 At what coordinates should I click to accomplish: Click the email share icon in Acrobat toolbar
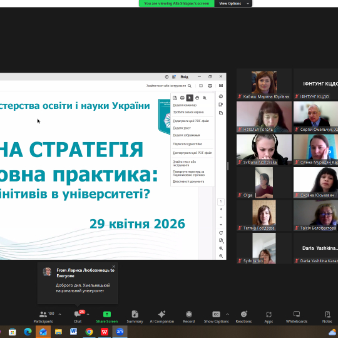(x=221, y=86)
